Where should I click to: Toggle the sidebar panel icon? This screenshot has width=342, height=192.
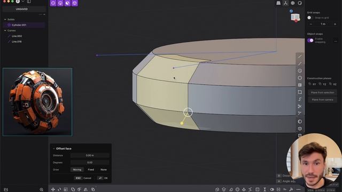29,2
